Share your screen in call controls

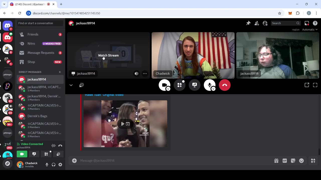click(195, 85)
